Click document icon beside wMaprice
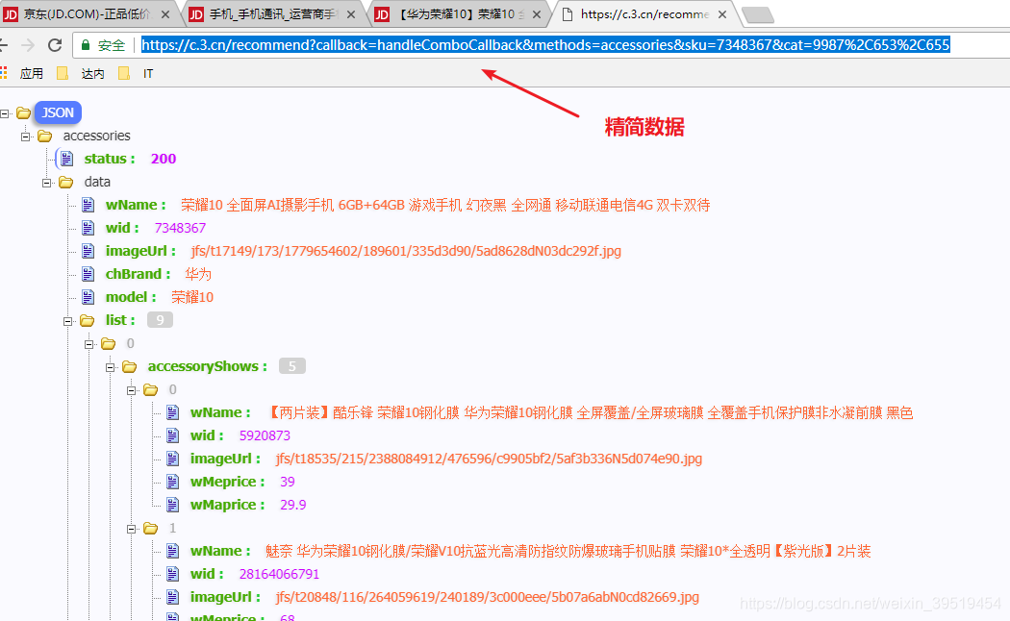Screen dimensions: 1010x621 point(172,505)
